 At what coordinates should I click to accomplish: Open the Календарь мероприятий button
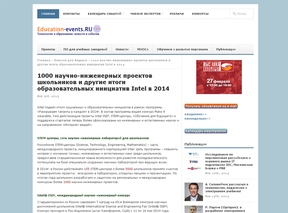(x=206, y=131)
